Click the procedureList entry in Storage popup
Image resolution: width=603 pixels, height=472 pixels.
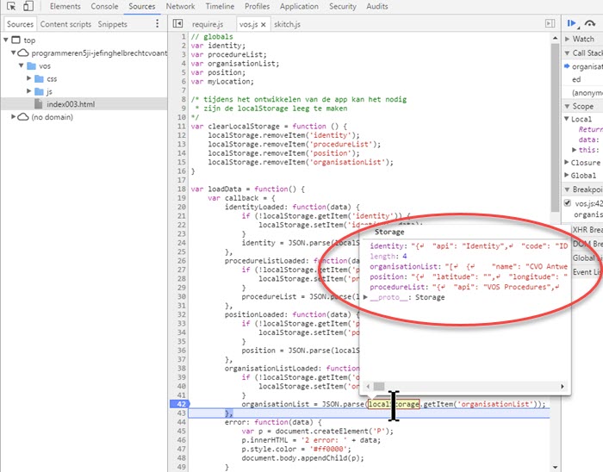tap(464, 287)
